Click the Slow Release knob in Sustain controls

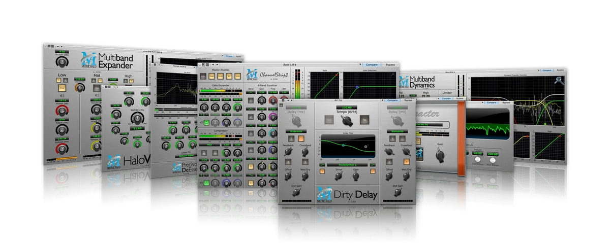pyautogui.click(x=493, y=160)
